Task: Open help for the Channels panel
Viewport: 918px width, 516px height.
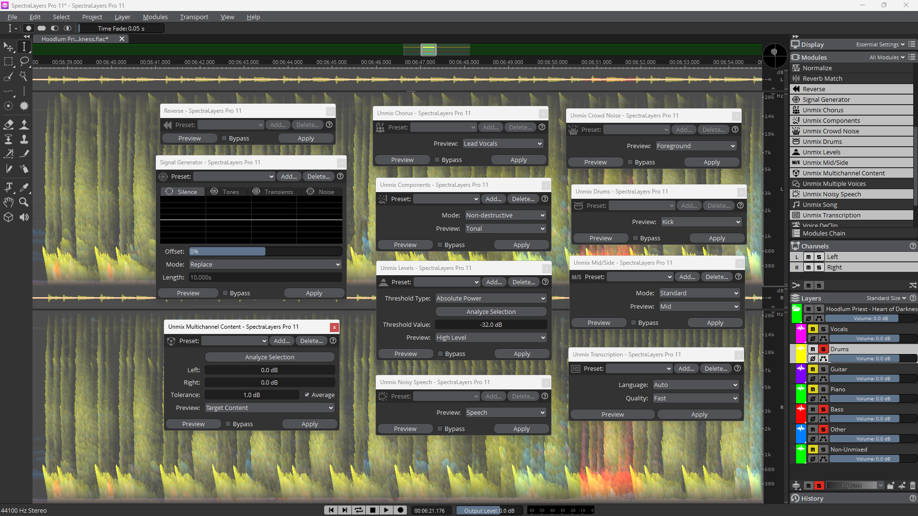Action: (913, 246)
